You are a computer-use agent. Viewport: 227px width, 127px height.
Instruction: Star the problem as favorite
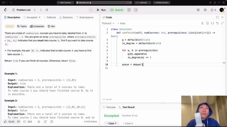tap(39, 122)
